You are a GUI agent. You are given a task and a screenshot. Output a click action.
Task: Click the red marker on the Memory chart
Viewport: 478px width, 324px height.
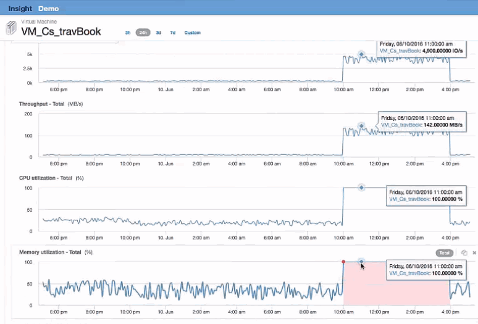point(343,262)
